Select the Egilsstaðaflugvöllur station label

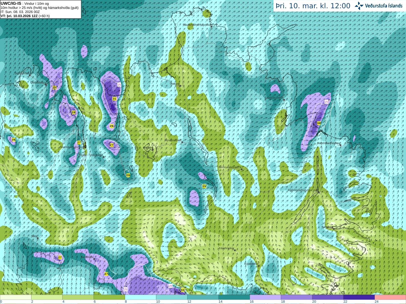click(303, 190)
